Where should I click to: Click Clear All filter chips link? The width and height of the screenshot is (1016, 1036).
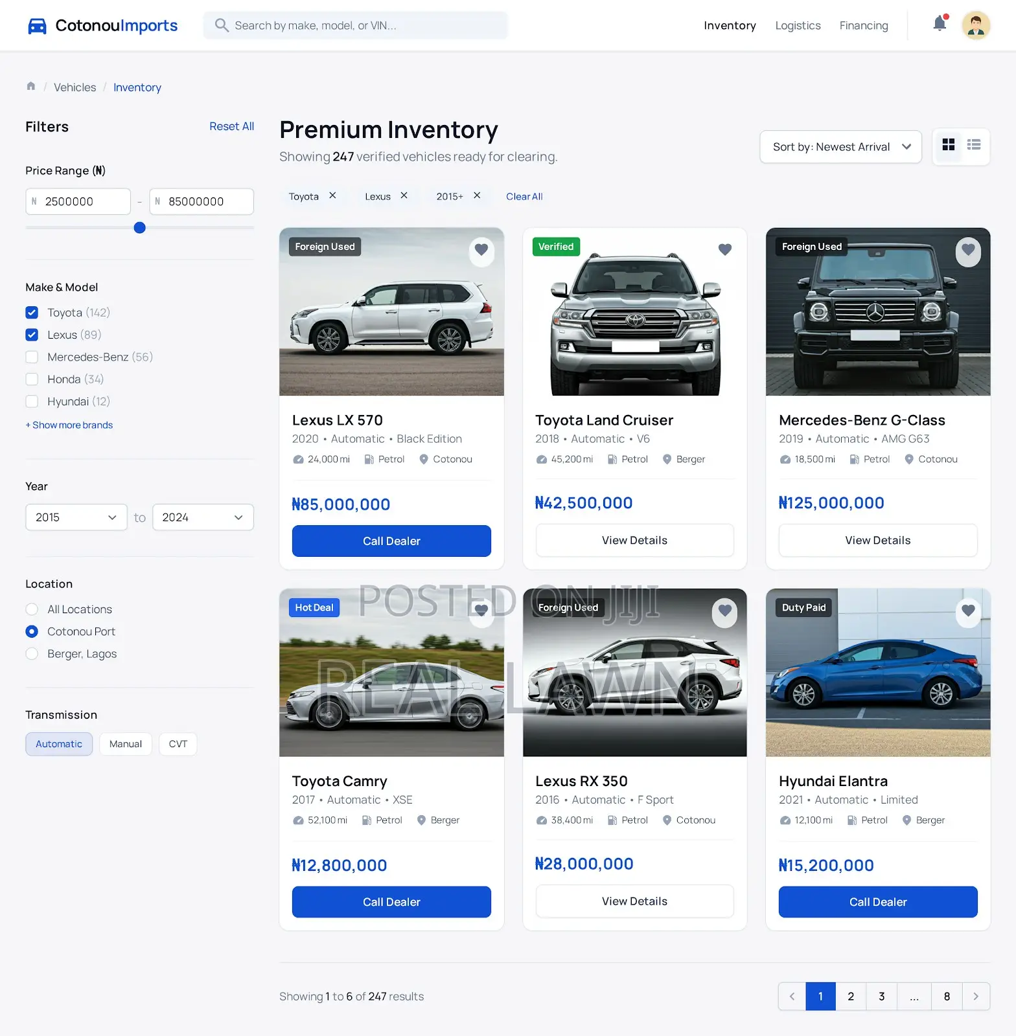pyautogui.click(x=524, y=196)
